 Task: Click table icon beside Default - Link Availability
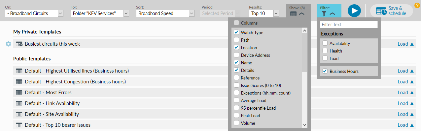[19, 103]
